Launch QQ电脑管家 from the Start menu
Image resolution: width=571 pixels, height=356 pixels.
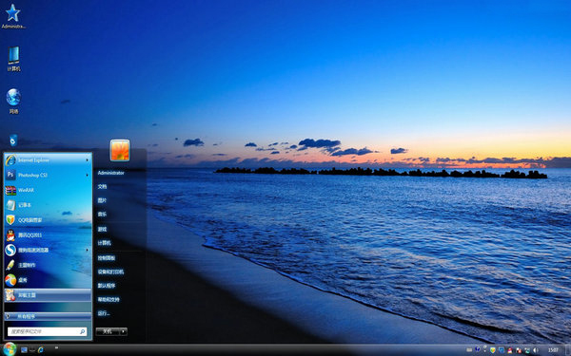pyautogui.click(x=48, y=220)
